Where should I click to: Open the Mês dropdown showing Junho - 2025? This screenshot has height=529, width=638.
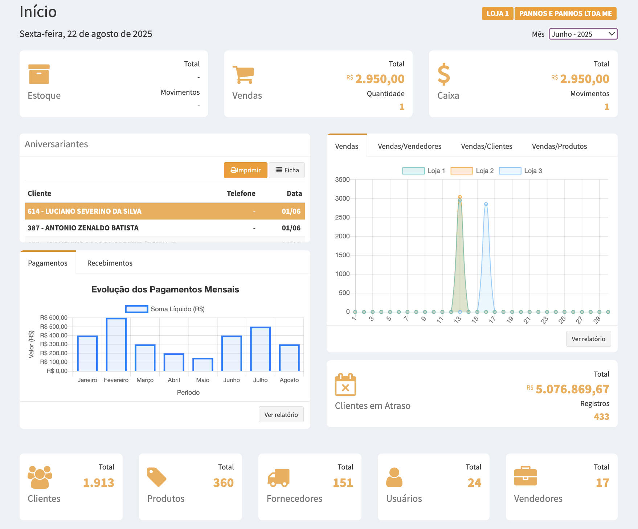(583, 34)
